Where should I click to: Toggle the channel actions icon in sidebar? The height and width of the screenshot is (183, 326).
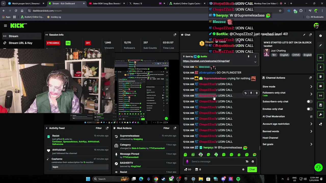point(321,105)
